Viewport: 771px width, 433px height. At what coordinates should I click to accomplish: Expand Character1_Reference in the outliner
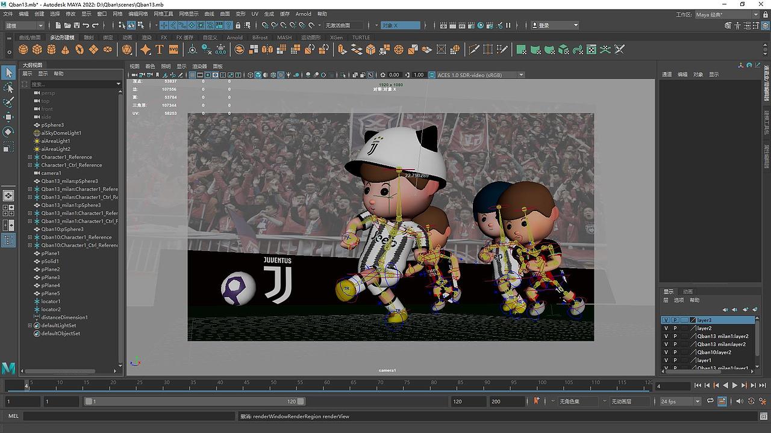tap(30, 157)
